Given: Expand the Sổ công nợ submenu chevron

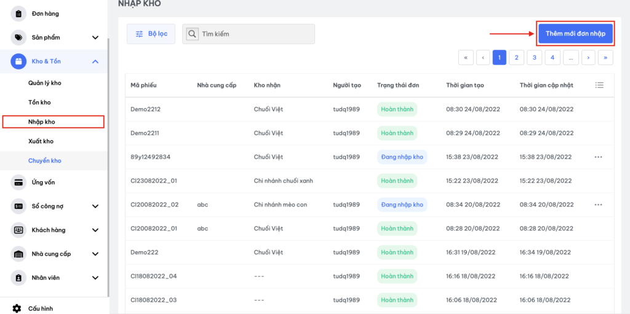Looking at the screenshot, I should (95, 206).
